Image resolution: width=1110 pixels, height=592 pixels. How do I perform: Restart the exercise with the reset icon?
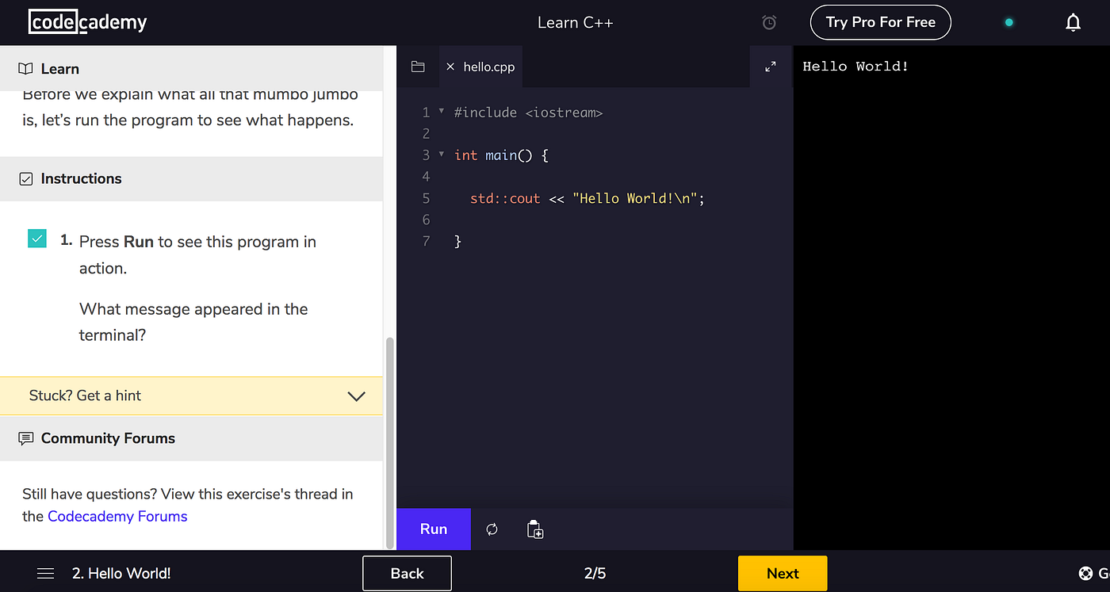tap(492, 529)
